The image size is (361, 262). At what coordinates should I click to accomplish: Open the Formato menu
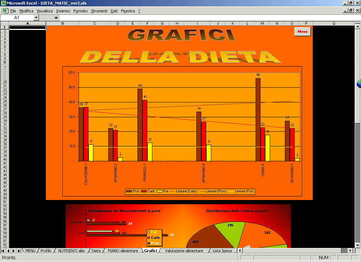pos(80,11)
